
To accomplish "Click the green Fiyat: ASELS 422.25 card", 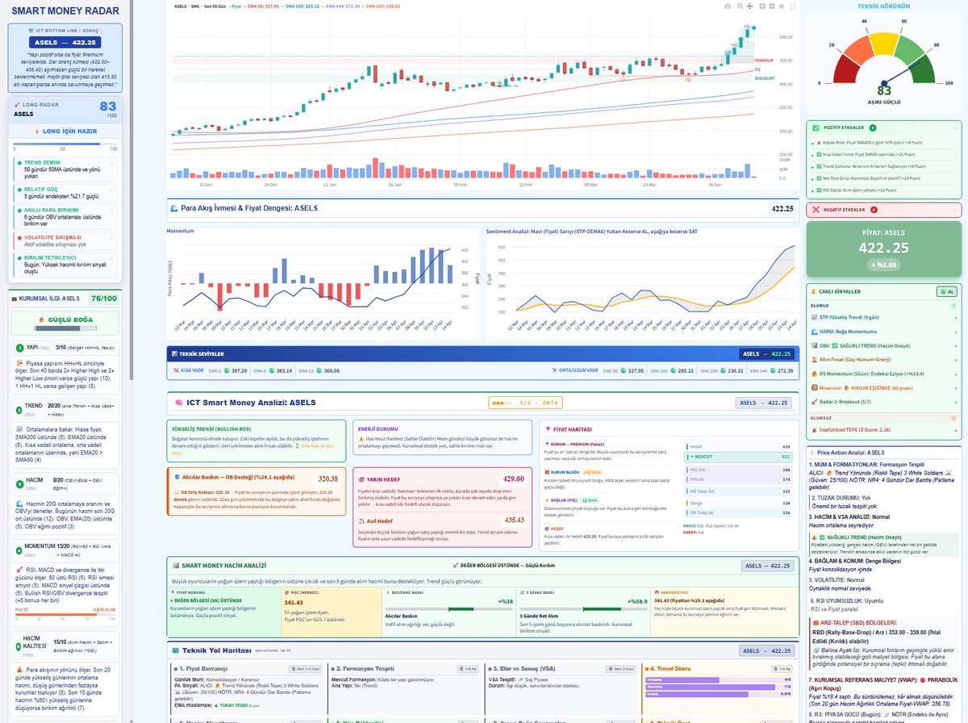I will coord(883,249).
